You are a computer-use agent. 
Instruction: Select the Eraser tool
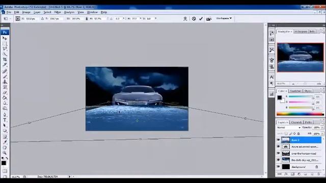(x=5, y=93)
